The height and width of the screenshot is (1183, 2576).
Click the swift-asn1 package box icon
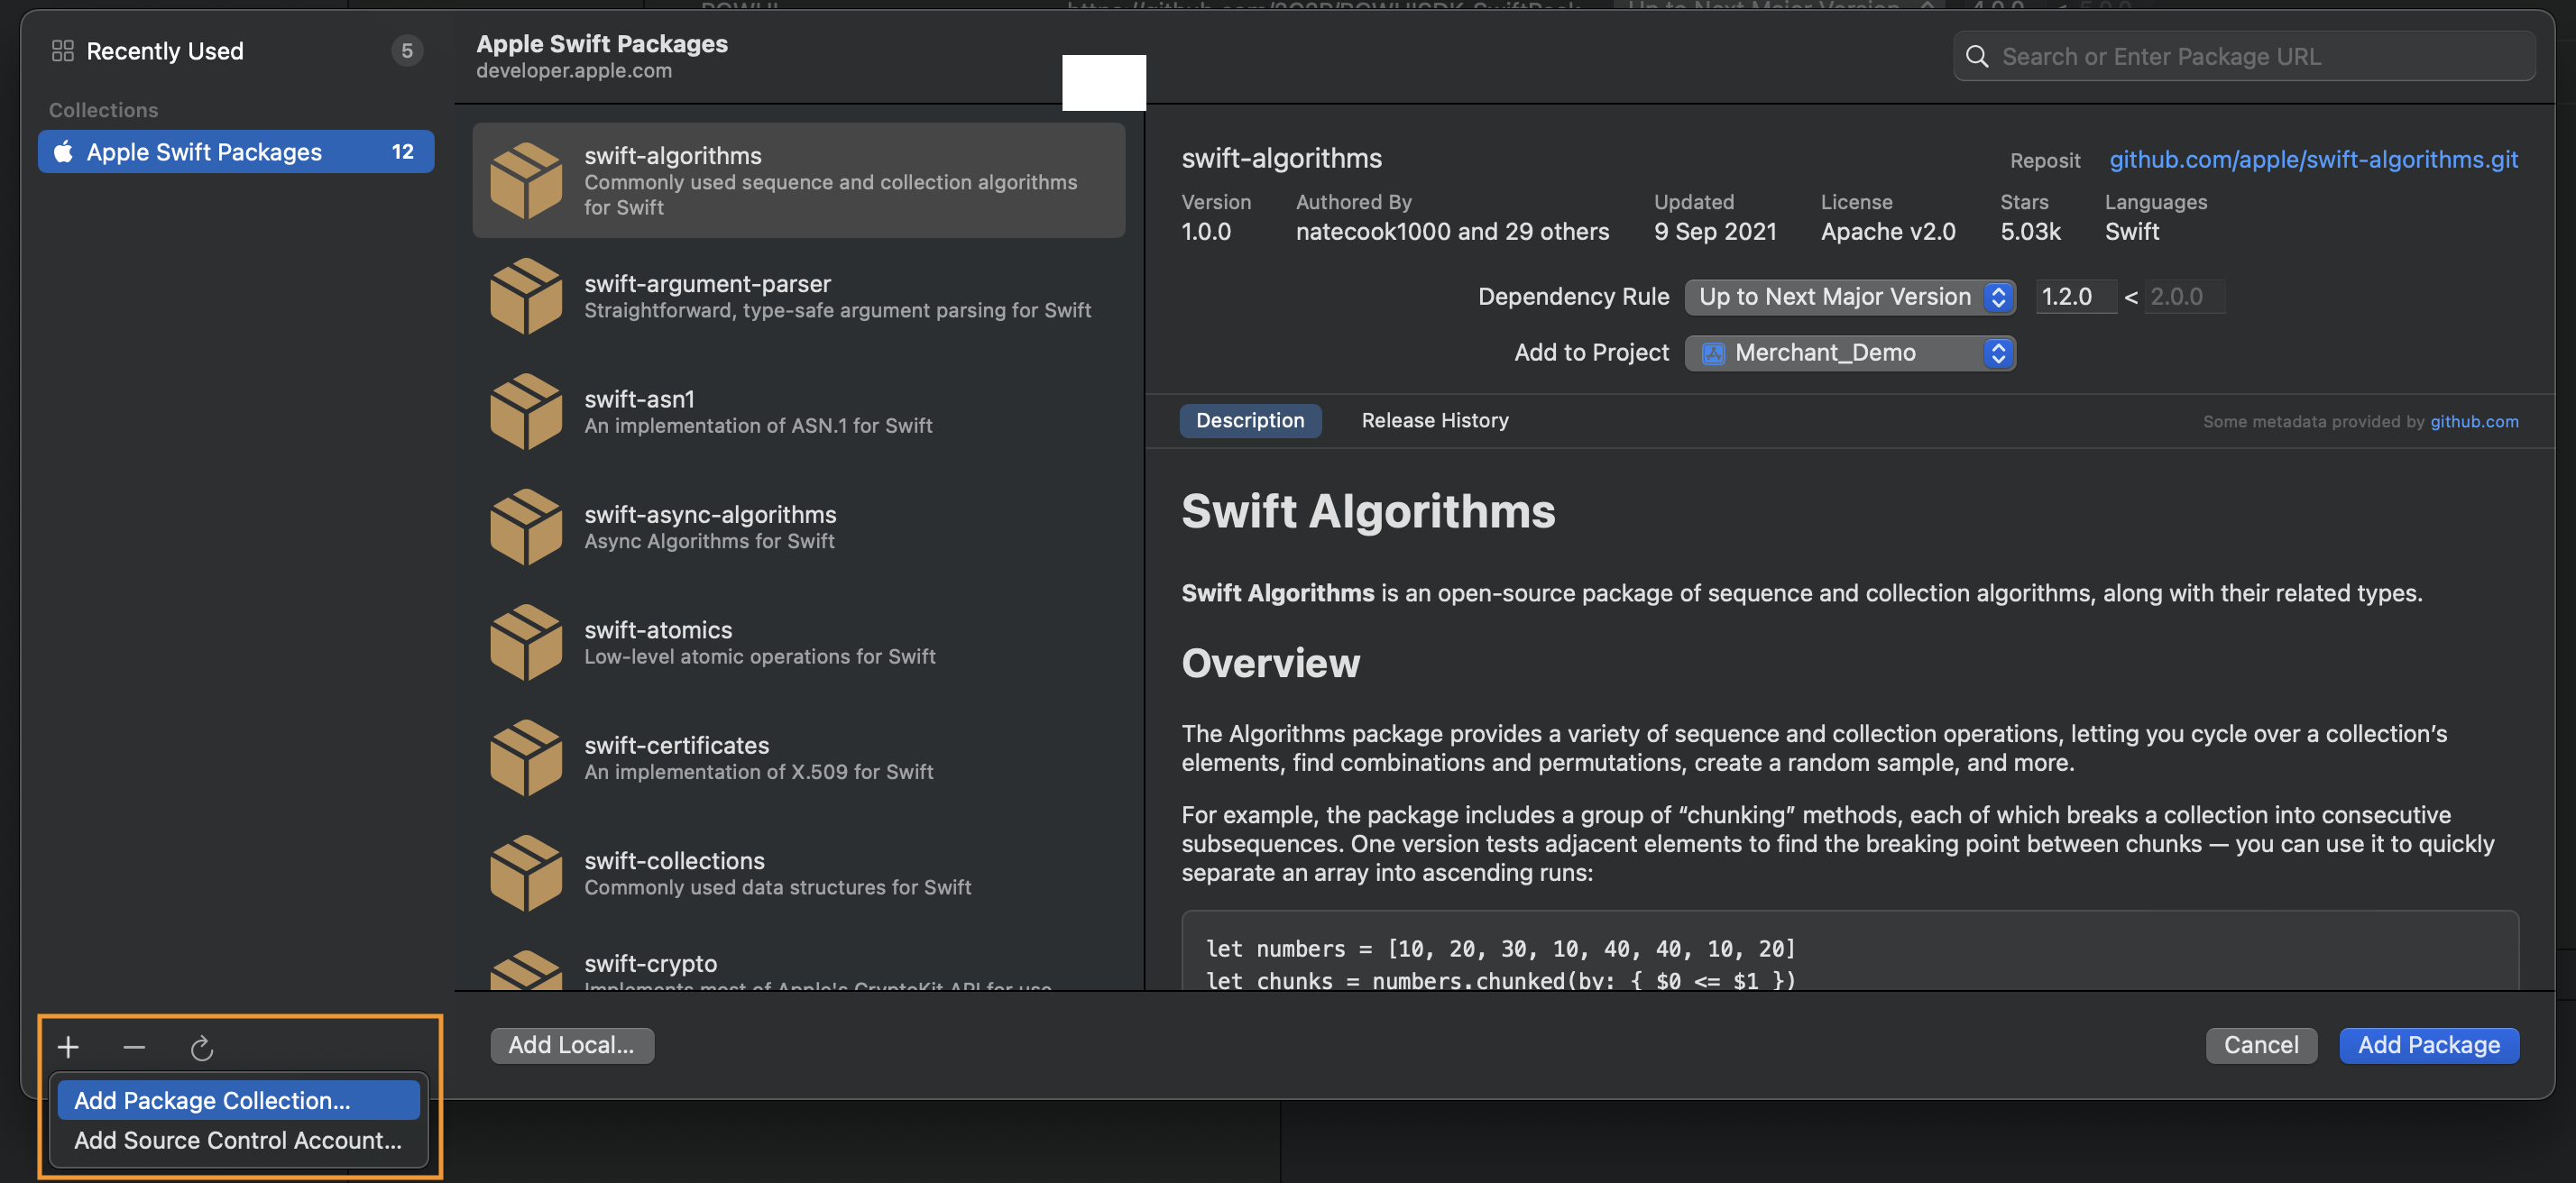coord(526,411)
